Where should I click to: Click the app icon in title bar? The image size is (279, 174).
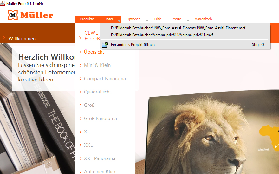[x=2, y=3]
